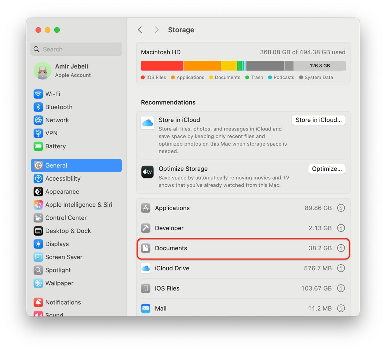Show info for Applications storage
The image size is (386, 351).
341,208
